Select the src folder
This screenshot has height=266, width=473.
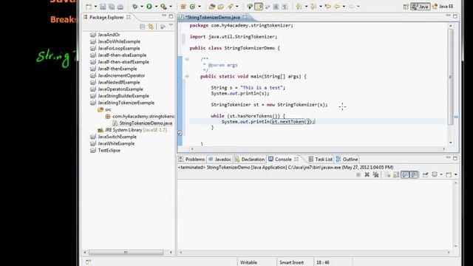click(x=104, y=109)
